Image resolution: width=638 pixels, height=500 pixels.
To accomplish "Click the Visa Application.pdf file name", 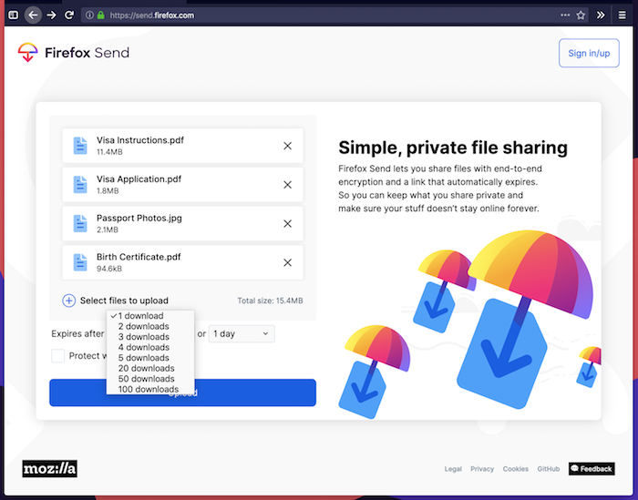I will point(139,179).
